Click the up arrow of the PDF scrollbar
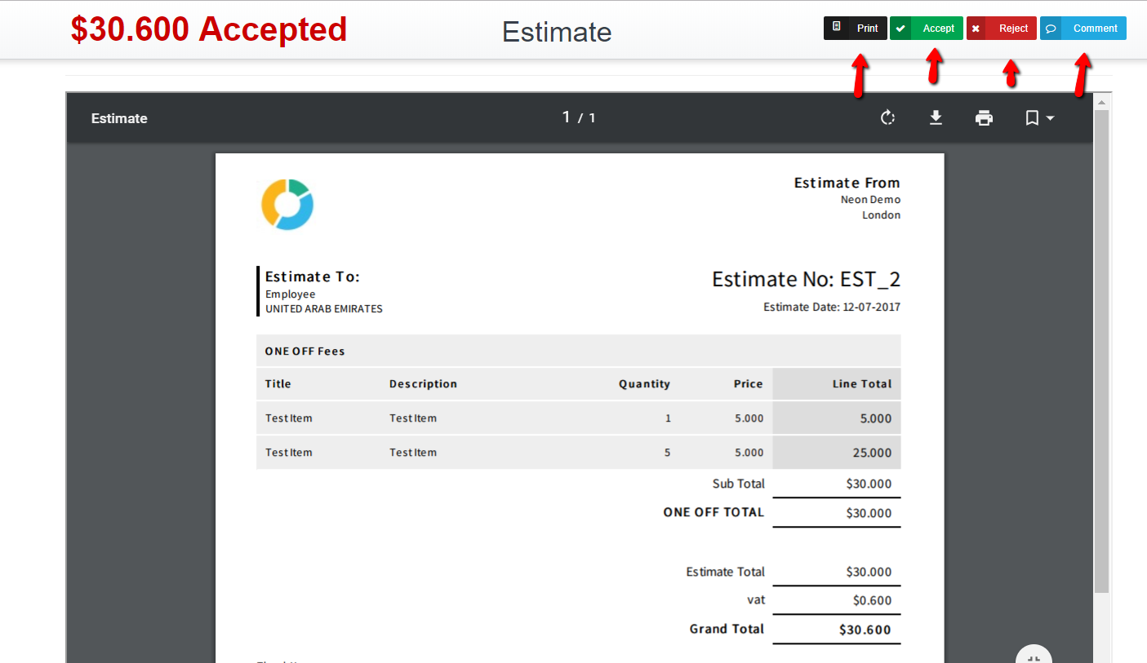This screenshot has height=663, width=1147. coord(1101,102)
